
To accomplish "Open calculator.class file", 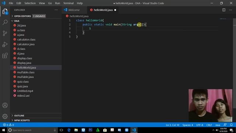I will tap(36, 40).
